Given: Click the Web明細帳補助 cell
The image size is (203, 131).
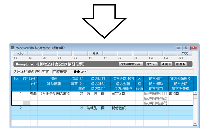Looking at the screenshot, I should point(156,98).
